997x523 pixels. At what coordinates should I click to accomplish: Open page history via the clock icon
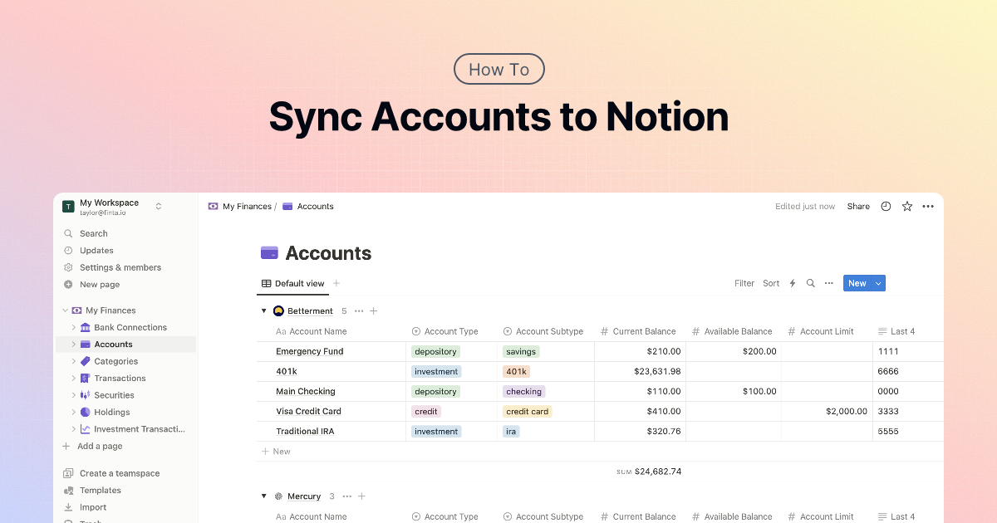point(886,206)
